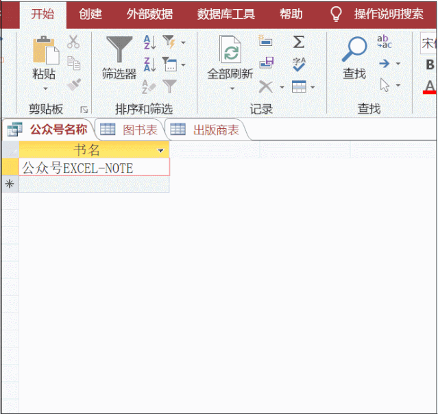Toggle the applied filter funnel
This screenshot has width=438, height=414.
(x=169, y=86)
